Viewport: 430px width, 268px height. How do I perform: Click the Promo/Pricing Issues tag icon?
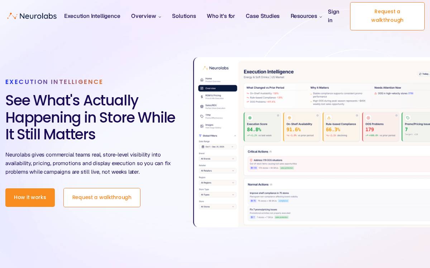pos(407,118)
